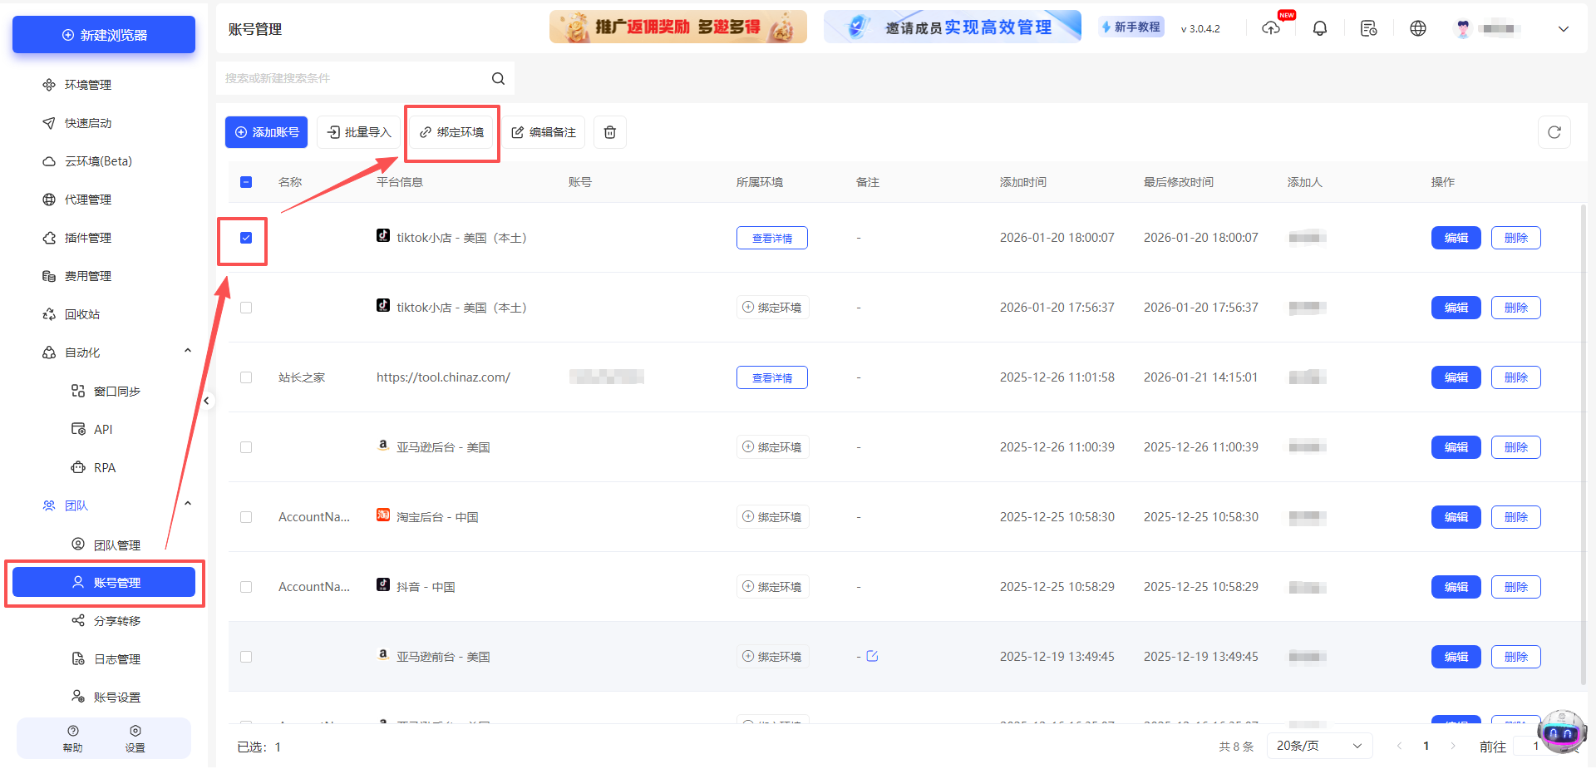This screenshot has height=769, width=1596.
Task: Click the globe language icon top right
Action: [x=1418, y=27]
